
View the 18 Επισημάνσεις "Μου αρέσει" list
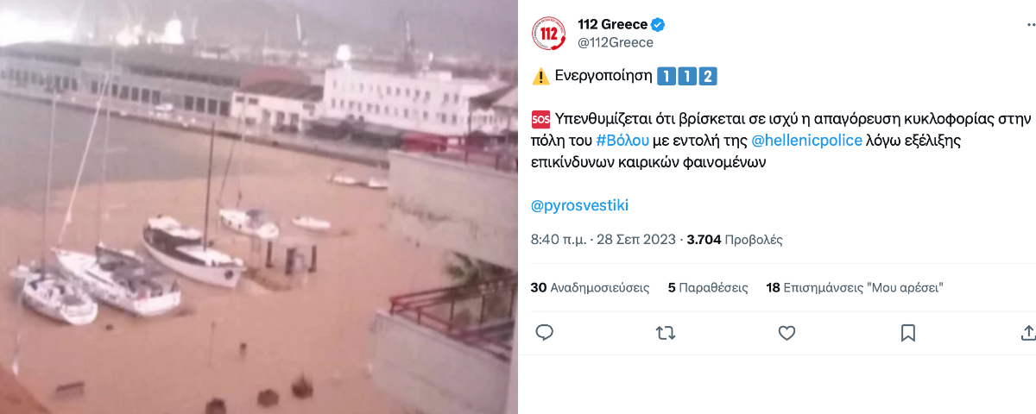(x=855, y=288)
